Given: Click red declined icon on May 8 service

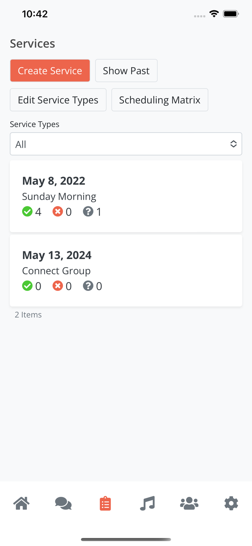Looking at the screenshot, I should click(58, 211).
